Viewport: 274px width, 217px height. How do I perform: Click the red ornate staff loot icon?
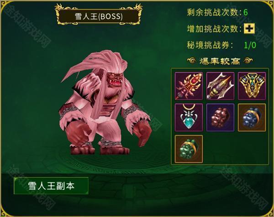pyautogui.click(x=189, y=86)
